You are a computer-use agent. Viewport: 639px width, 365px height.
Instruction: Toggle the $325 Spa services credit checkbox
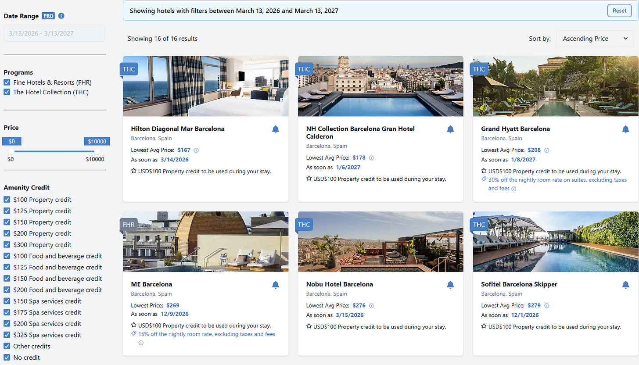tap(7, 335)
